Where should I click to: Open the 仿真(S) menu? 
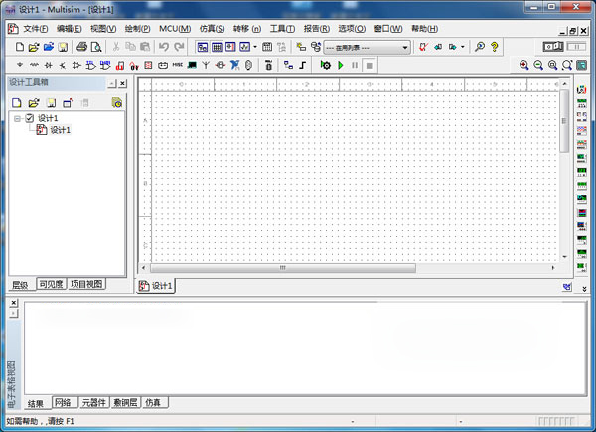coord(212,29)
